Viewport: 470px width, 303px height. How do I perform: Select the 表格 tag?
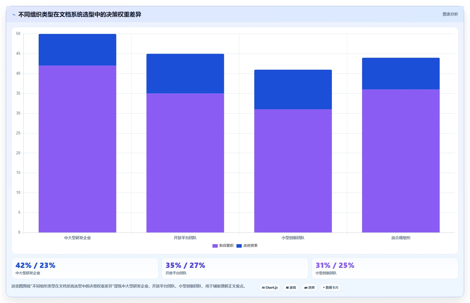[291, 287]
